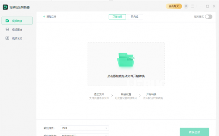The image size is (219, 136).
Task: Click the 轻映视频转换器 title text
Action: [x=20, y=7]
